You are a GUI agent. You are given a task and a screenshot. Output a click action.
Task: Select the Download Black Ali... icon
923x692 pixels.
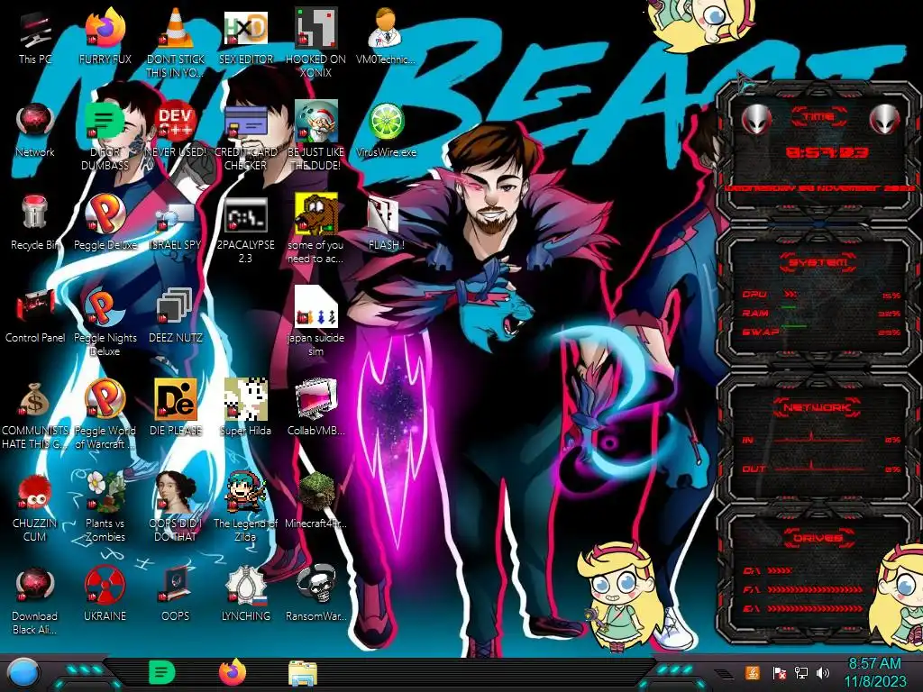[35, 601]
